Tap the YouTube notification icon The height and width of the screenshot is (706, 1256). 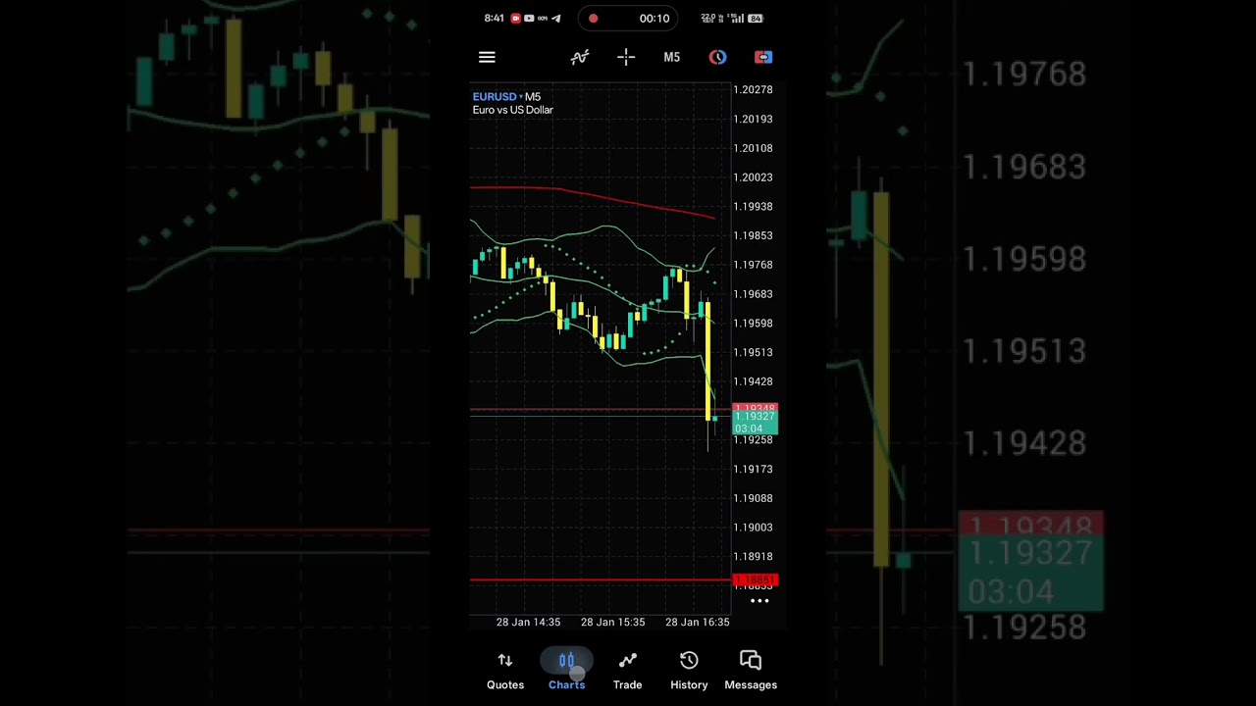pyautogui.click(x=529, y=18)
